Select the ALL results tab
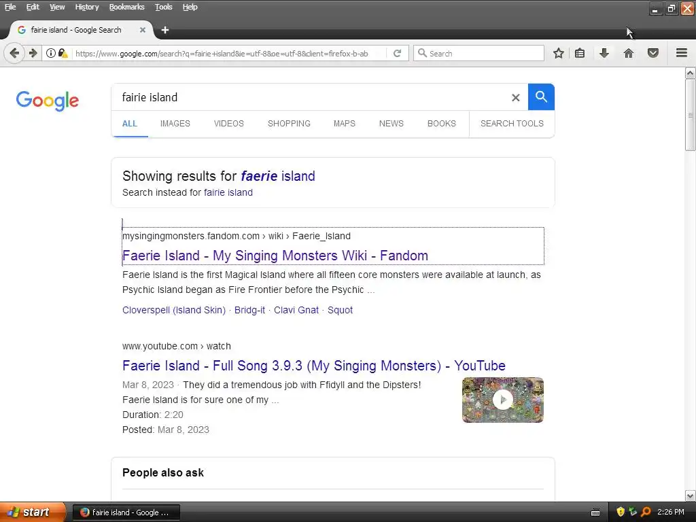This screenshot has width=696, height=522. coord(130,124)
